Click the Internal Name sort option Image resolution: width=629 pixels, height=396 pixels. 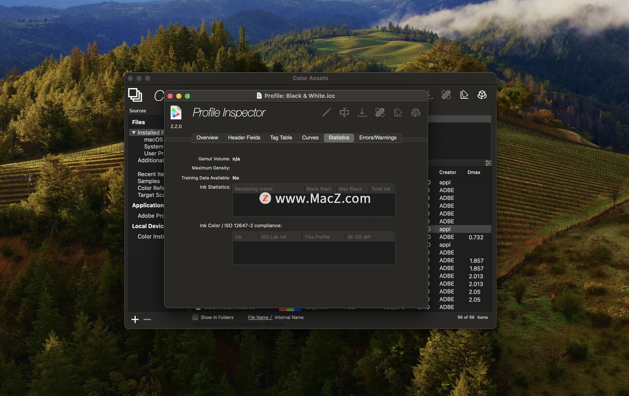(289, 317)
